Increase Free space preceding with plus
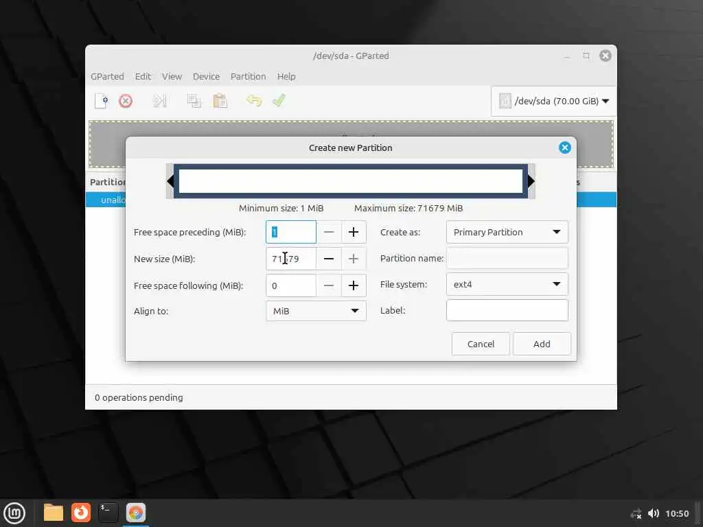This screenshot has height=527, width=703. (x=354, y=232)
